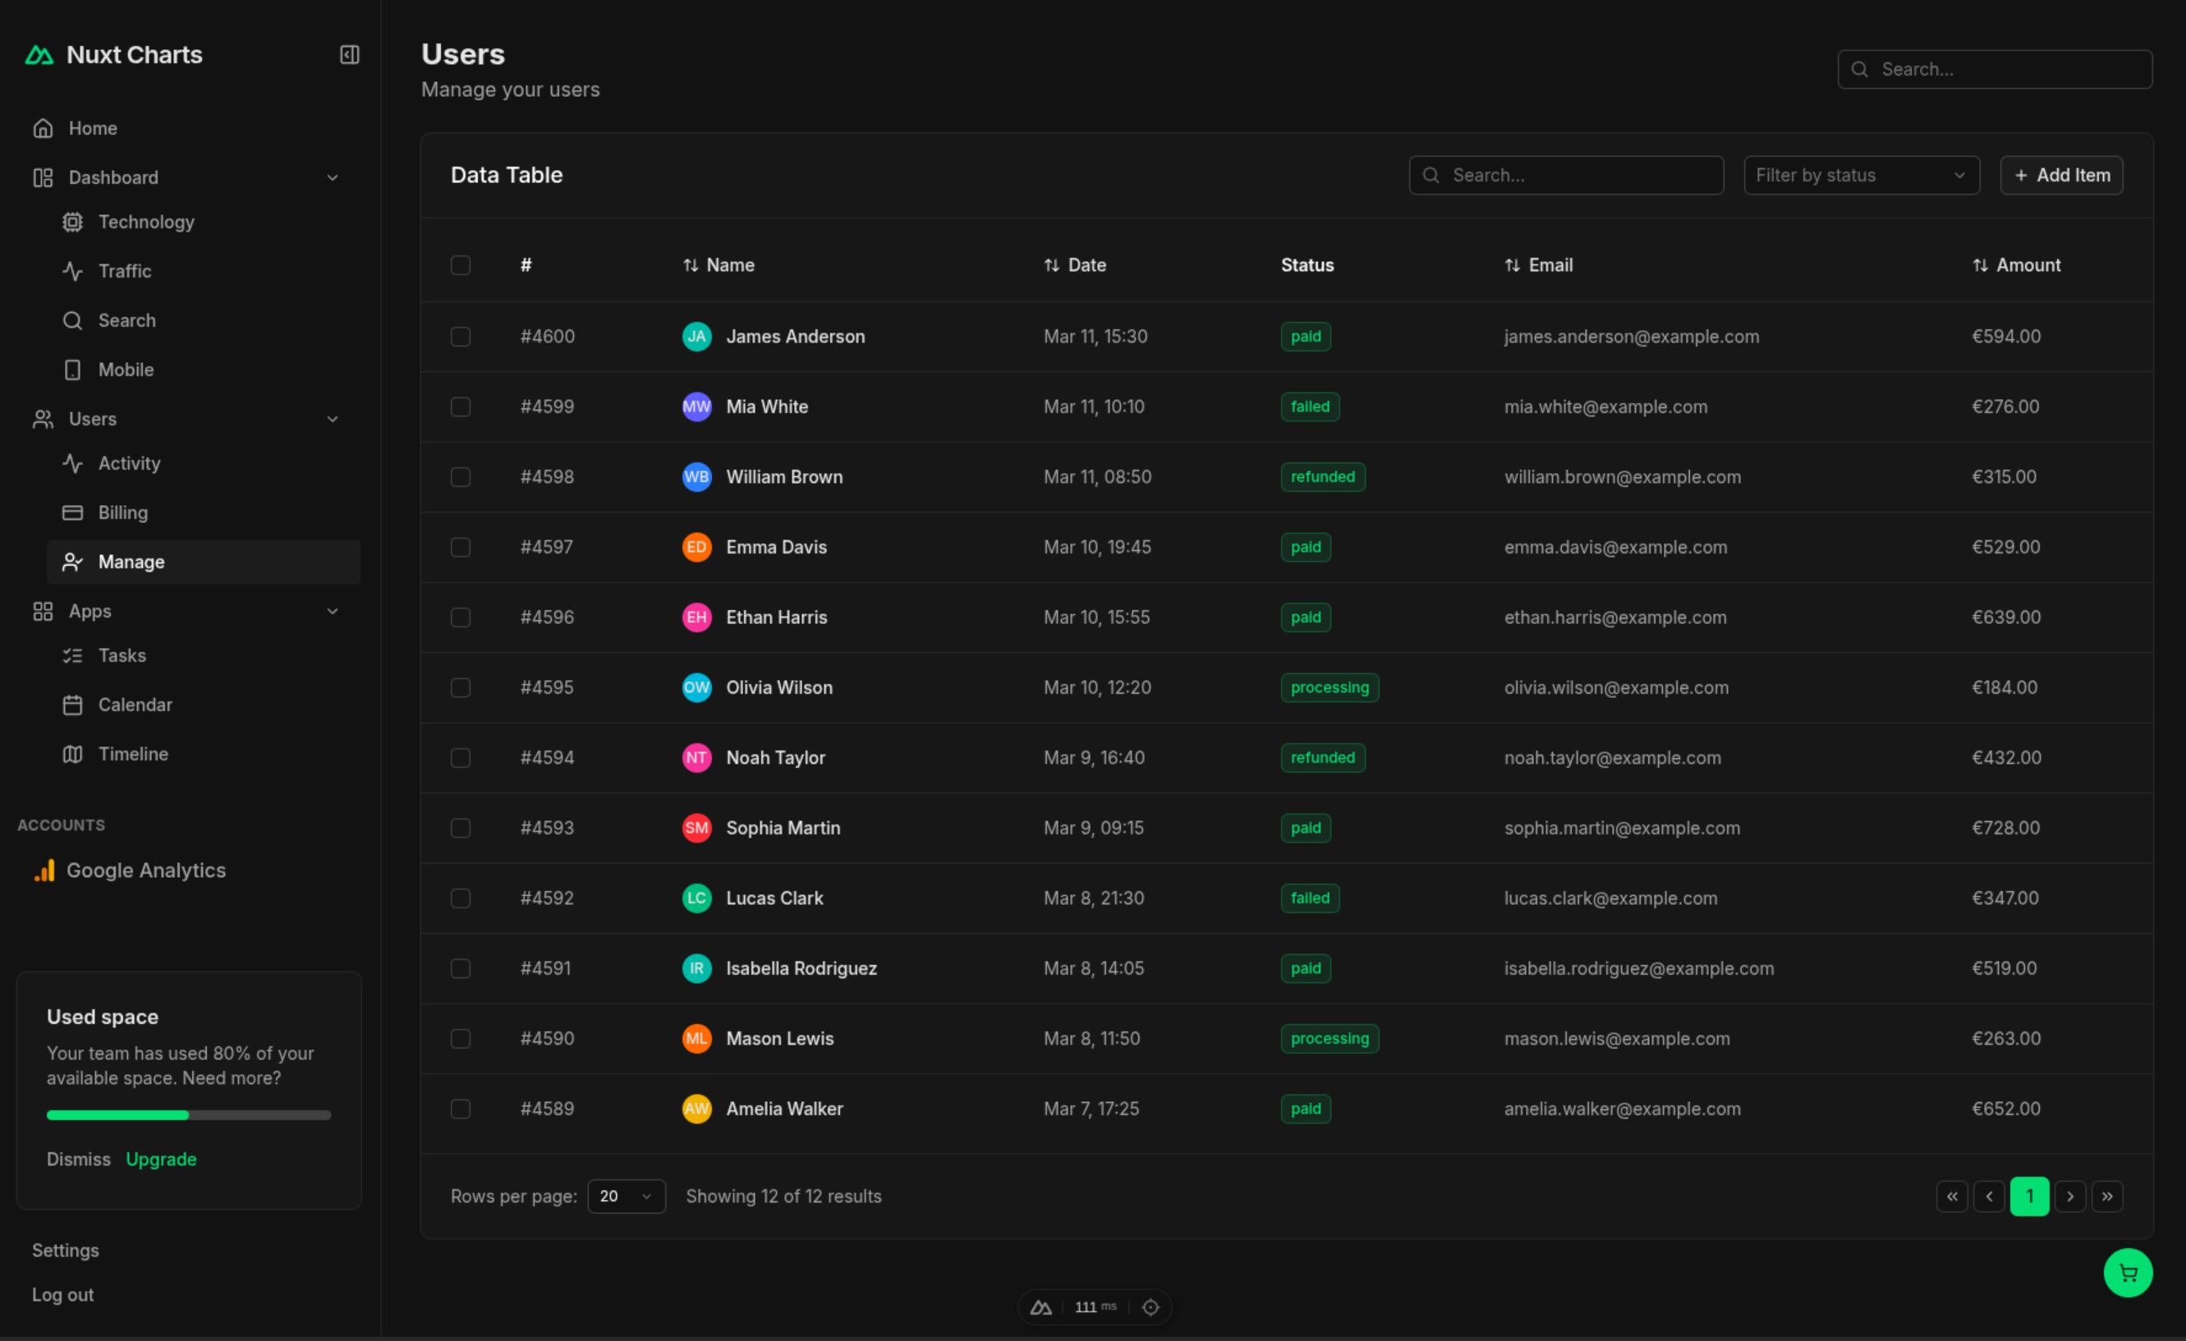The width and height of the screenshot is (2186, 1341).
Task: Click the Upgrade link
Action: click(162, 1160)
